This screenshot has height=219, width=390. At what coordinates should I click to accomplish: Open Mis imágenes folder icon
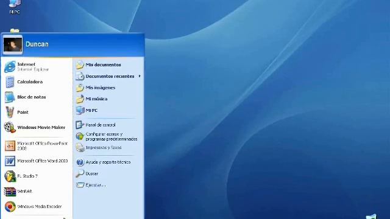[x=80, y=88]
